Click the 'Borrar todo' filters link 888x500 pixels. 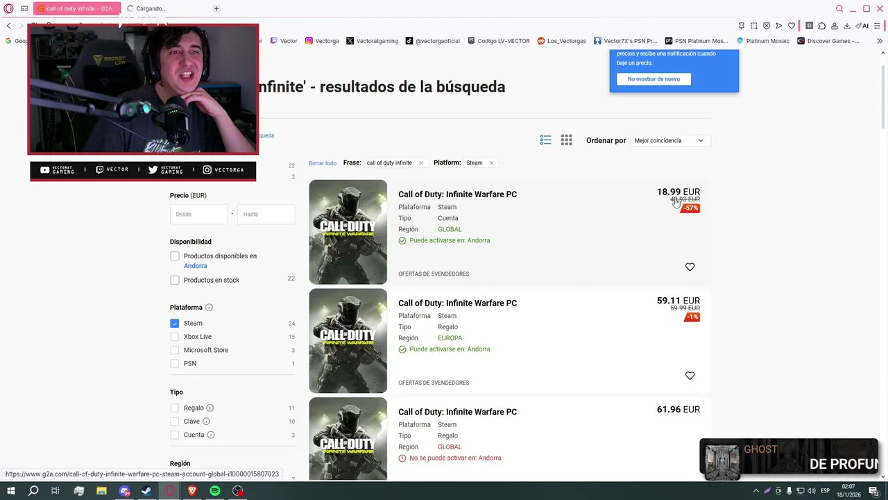(323, 163)
